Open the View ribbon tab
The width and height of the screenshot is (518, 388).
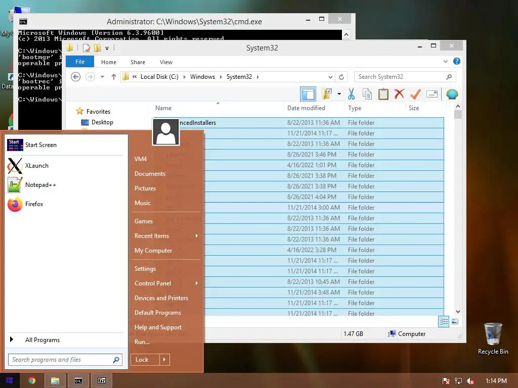(x=166, y=62)
